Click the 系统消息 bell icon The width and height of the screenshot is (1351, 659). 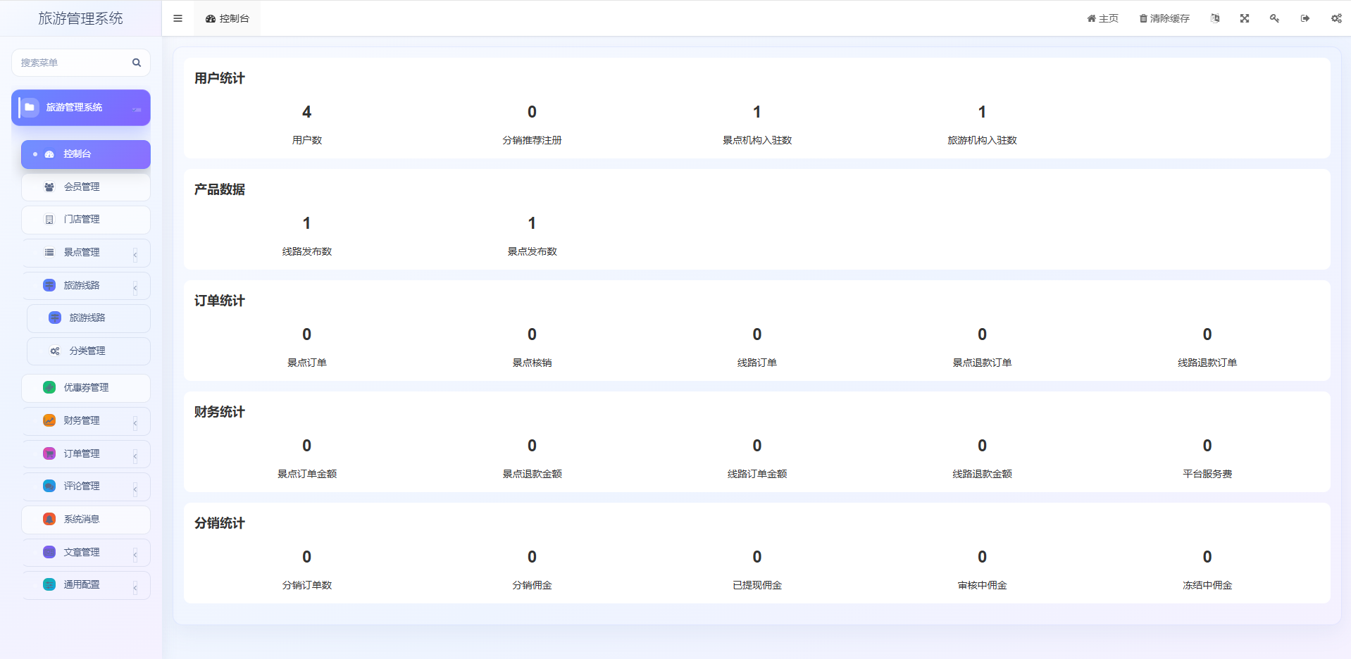point(49,519)
